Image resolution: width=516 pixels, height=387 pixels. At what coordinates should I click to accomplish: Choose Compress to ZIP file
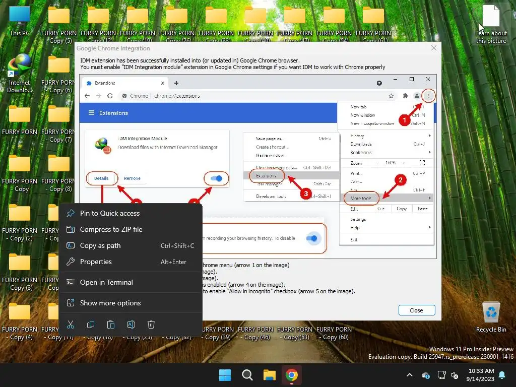point(131,229)
